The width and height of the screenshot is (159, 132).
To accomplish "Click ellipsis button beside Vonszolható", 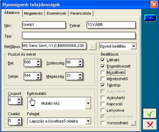I will pos(133,123).
